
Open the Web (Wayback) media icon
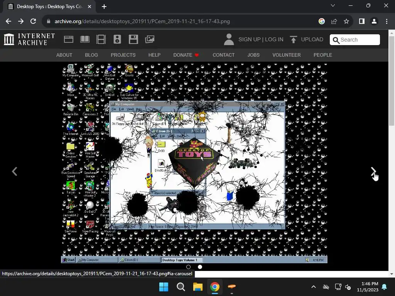(x=69, y=39)
